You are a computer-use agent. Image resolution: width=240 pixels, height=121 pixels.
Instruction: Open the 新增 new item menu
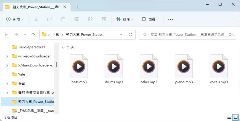[15, 19]
